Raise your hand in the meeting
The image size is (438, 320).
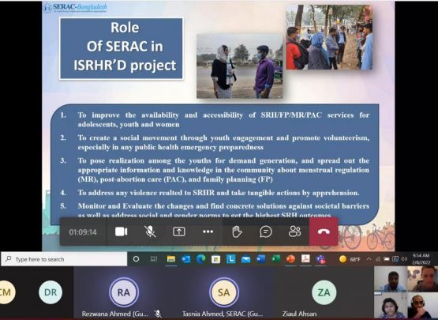click(x=237, y=232)
